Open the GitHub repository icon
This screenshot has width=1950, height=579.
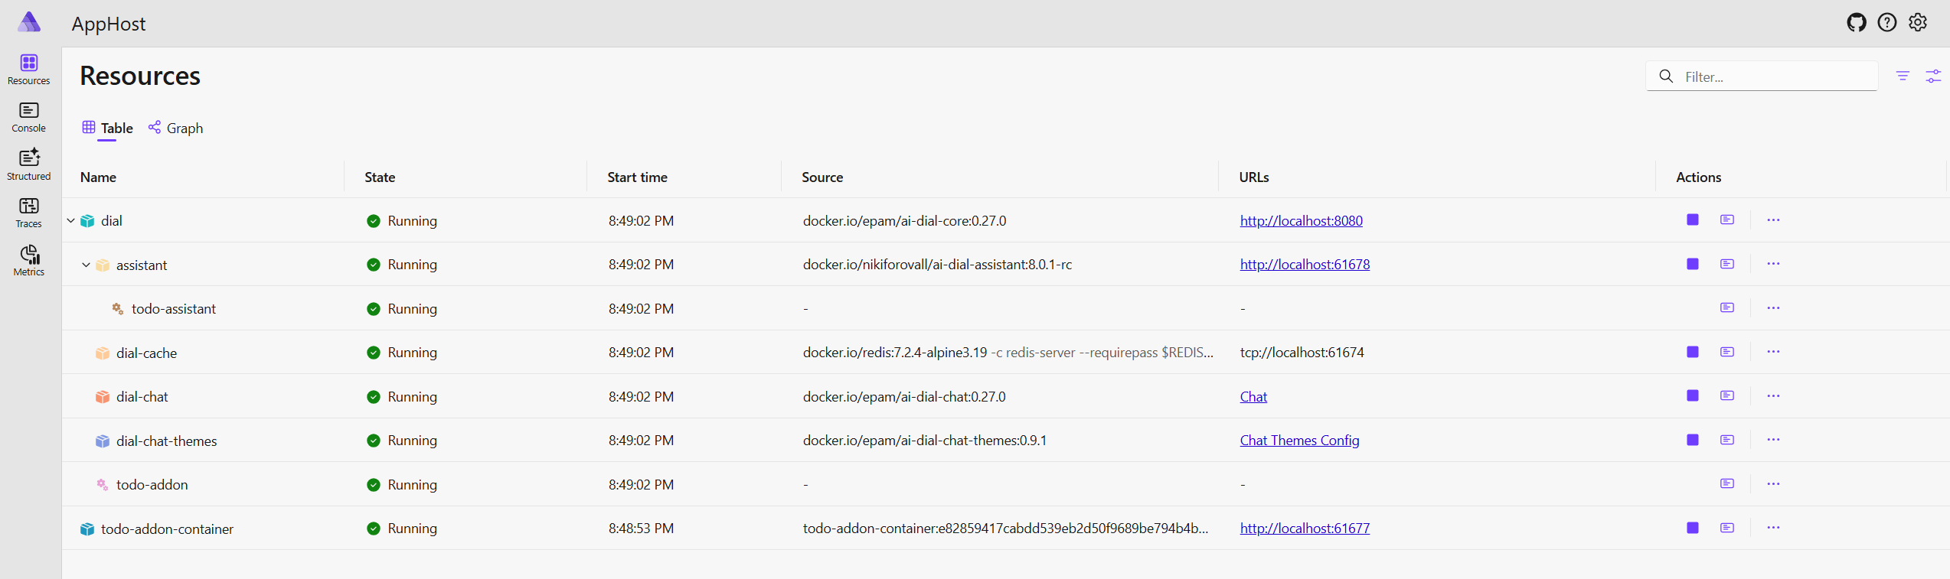tap(1857, 22)
